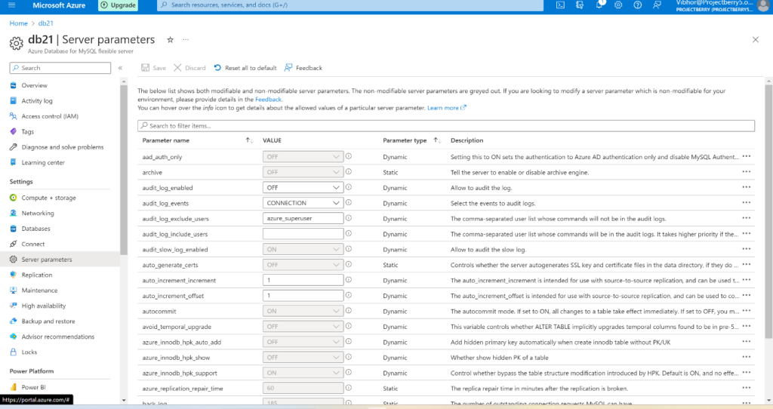
Task: Show info for audit_log_enabled parameter
Action: click(x=349, y=187)
